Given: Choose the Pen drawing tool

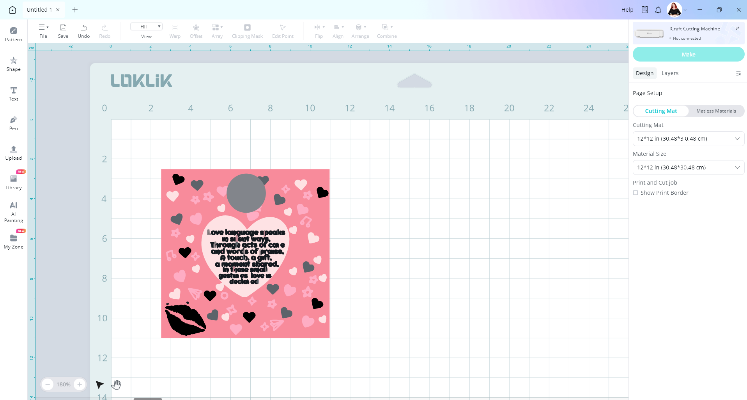Looking at the screenshot, I should [13, 123].
